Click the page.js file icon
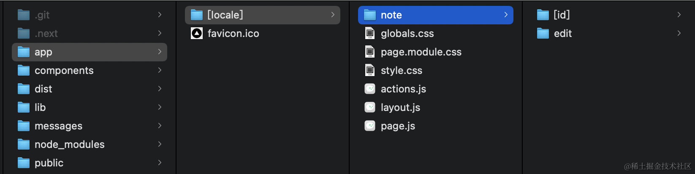 [x=370, y=126]
